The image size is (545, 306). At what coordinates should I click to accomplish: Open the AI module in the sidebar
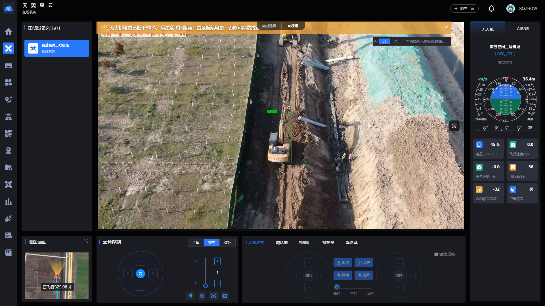[9, 184]
